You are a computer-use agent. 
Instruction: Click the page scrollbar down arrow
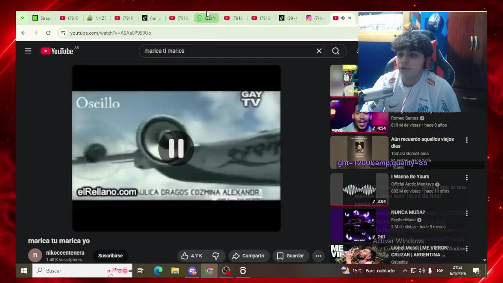484,260
